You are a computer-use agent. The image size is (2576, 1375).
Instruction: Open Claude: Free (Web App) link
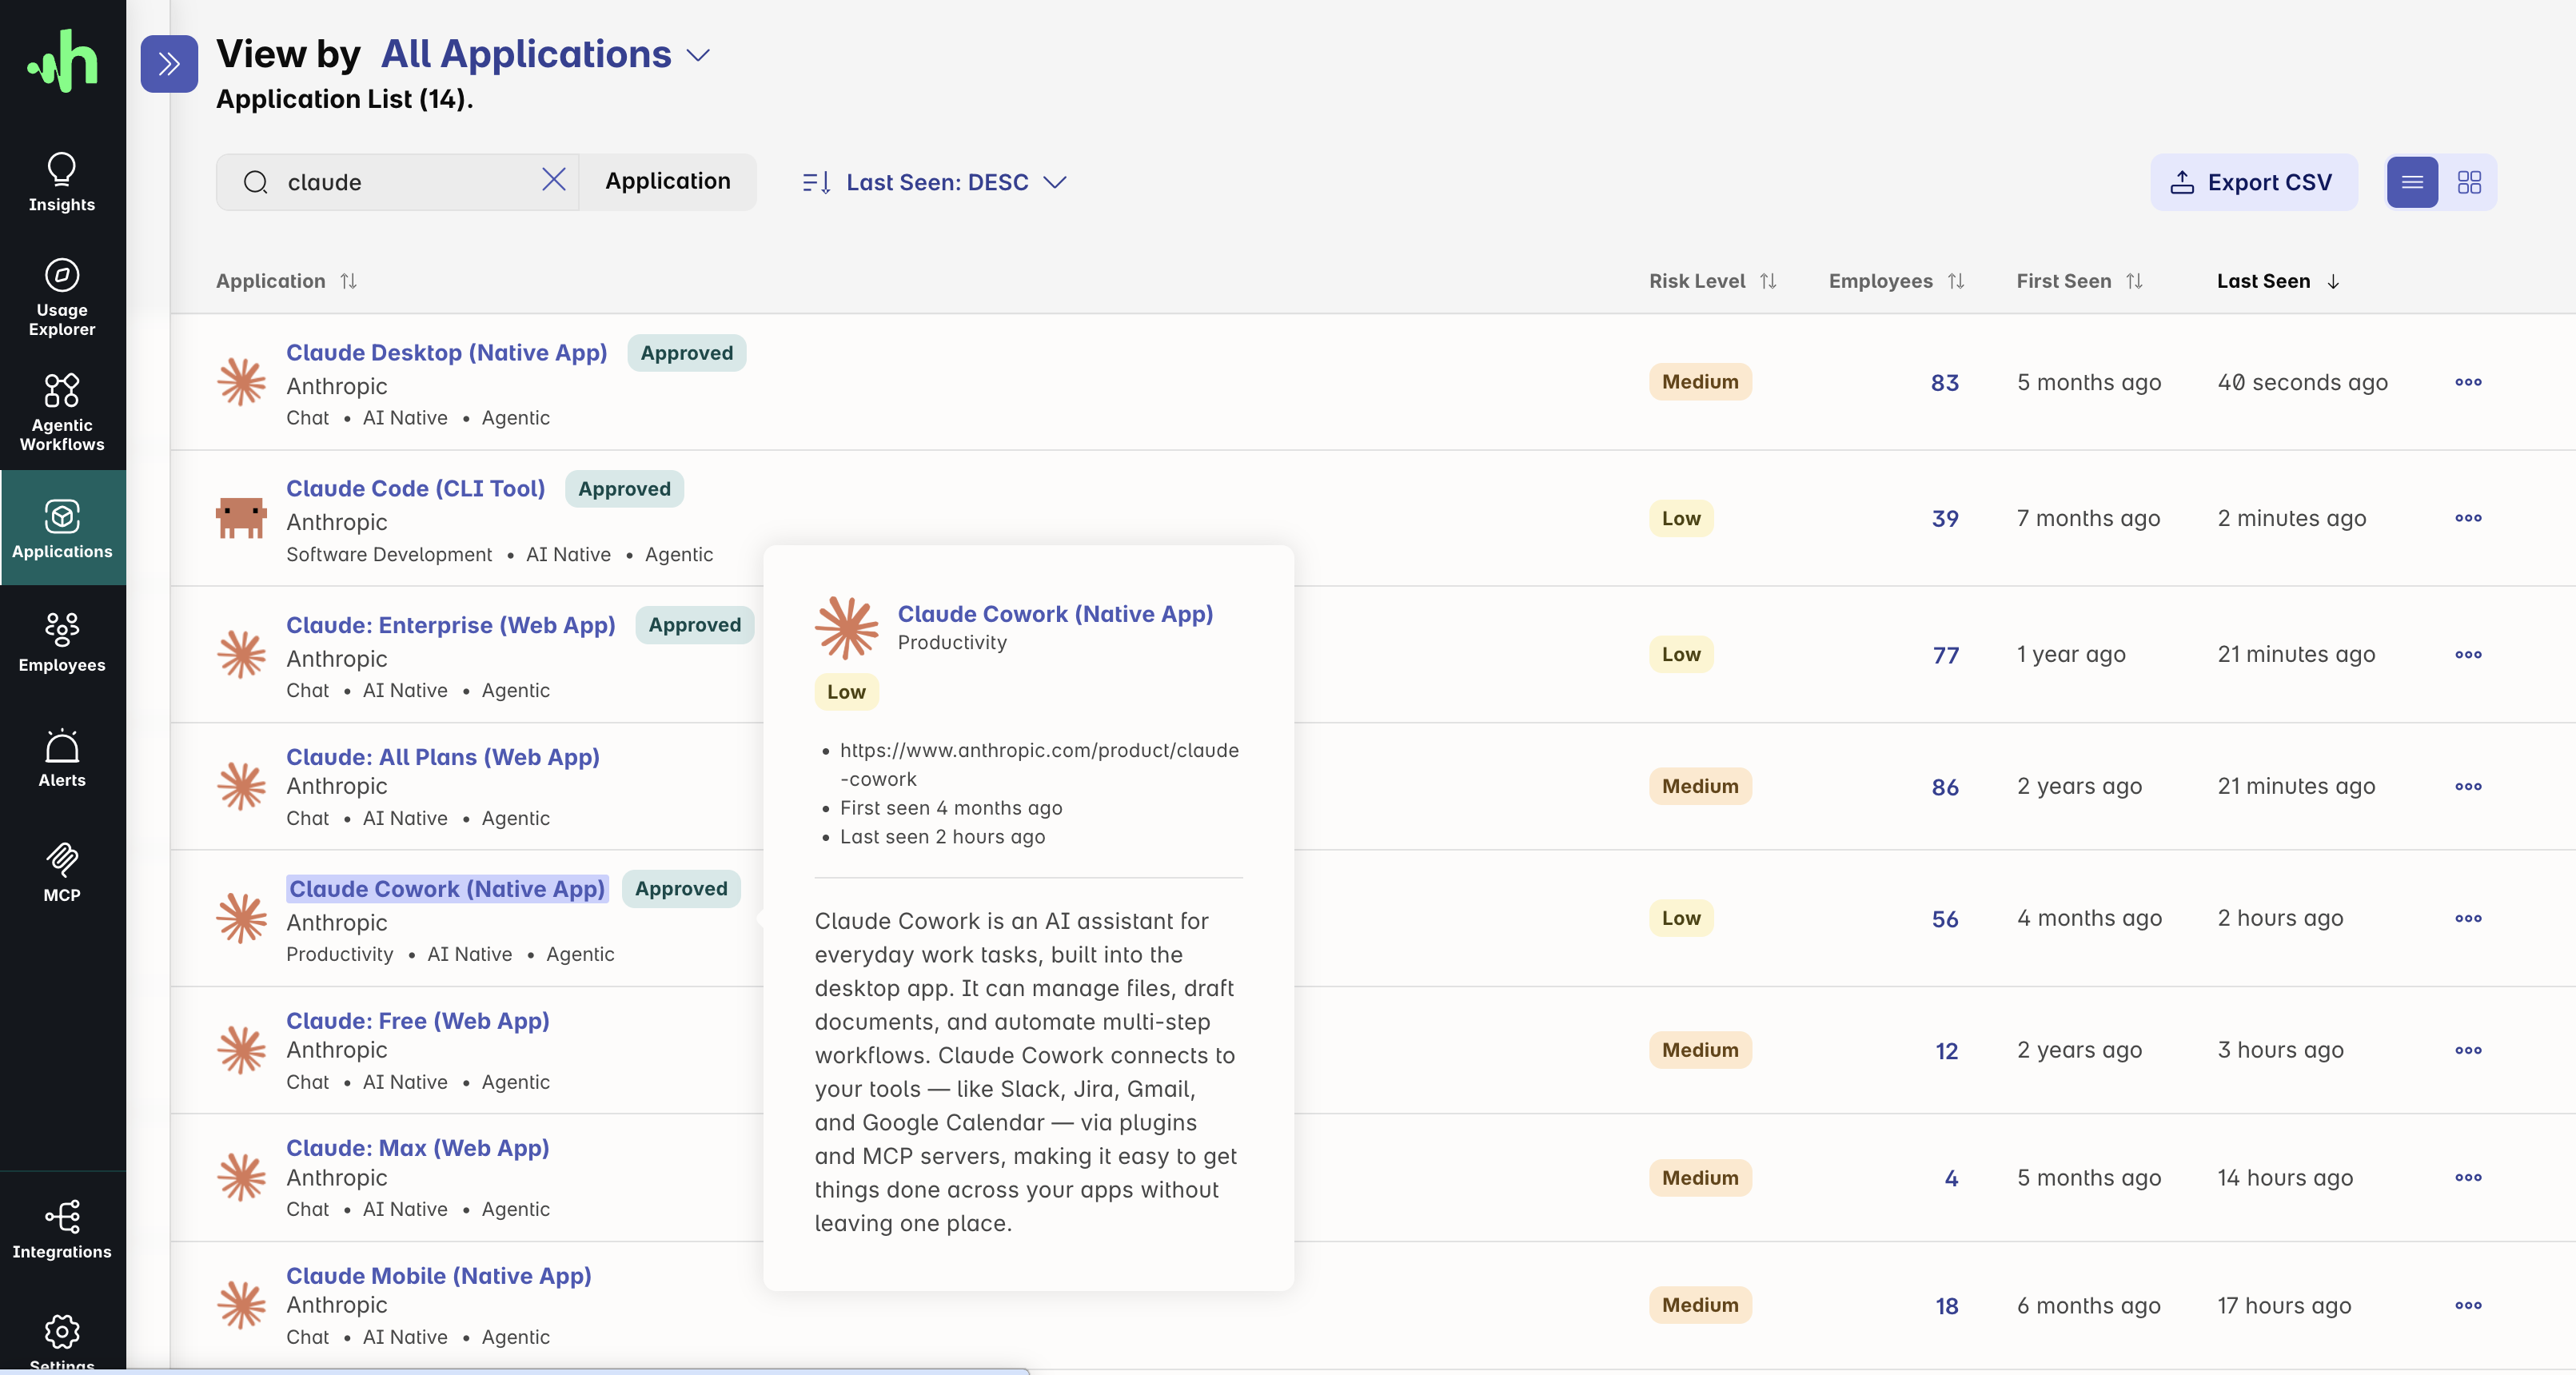418,1021
